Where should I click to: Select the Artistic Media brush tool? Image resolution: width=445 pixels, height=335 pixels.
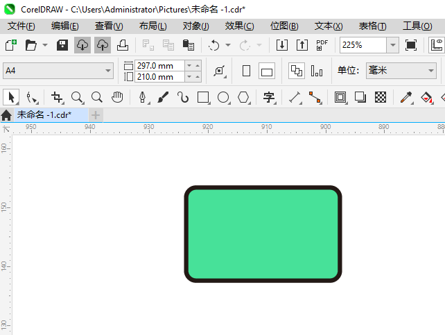[x=163, y=97]
